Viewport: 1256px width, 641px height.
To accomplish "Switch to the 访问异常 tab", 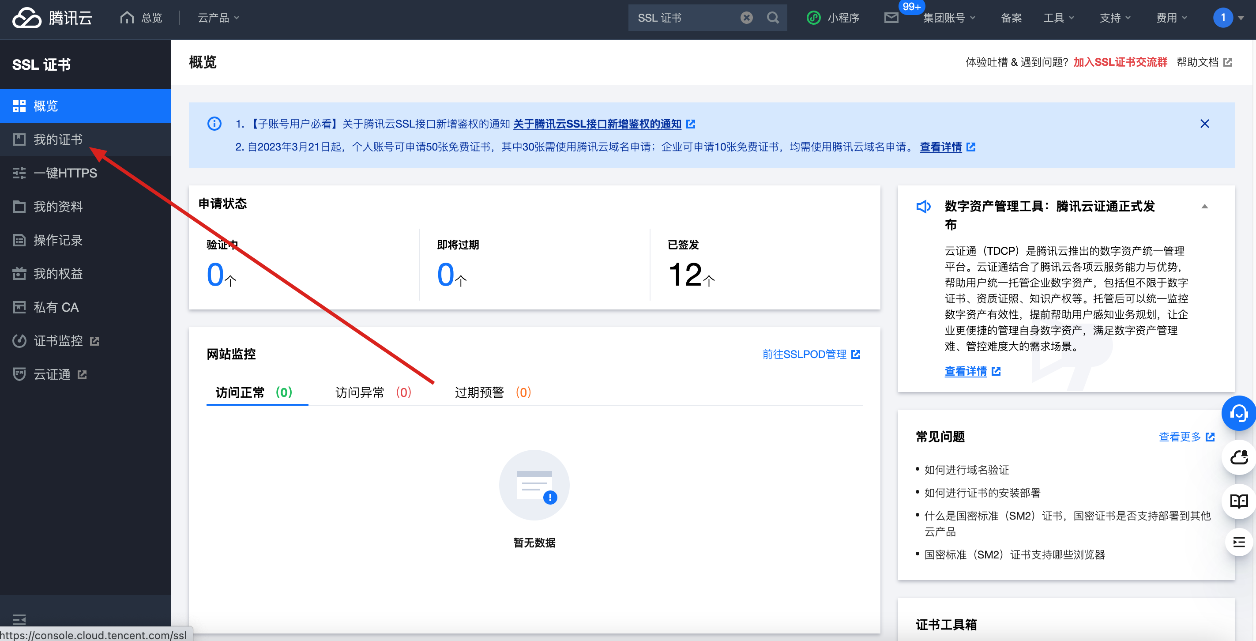I will 373,392.
